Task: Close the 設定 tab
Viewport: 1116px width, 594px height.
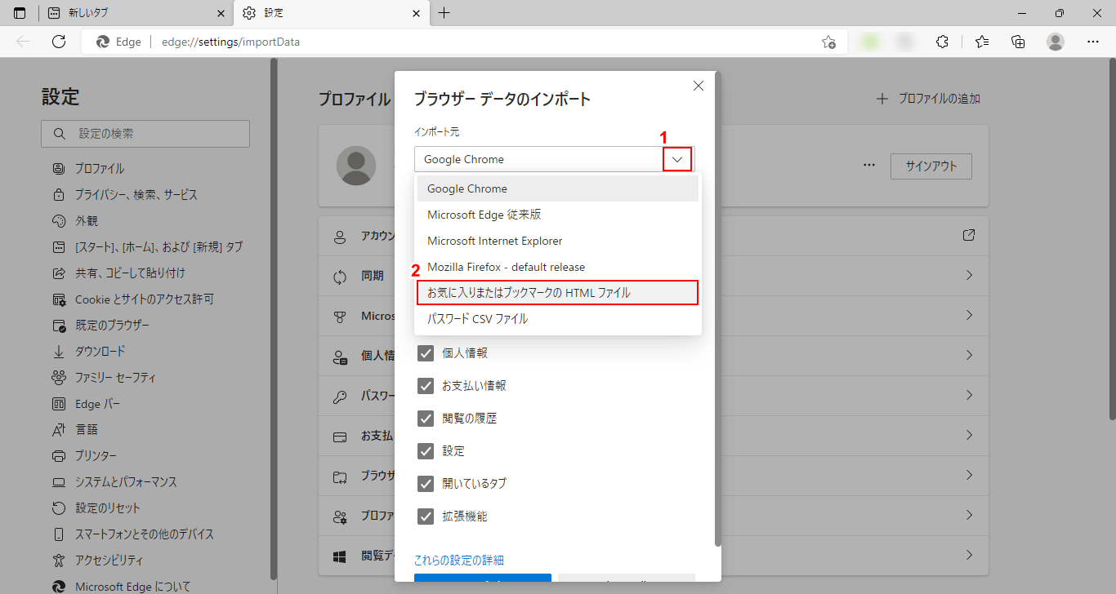Action: click(x=417, y=13)
